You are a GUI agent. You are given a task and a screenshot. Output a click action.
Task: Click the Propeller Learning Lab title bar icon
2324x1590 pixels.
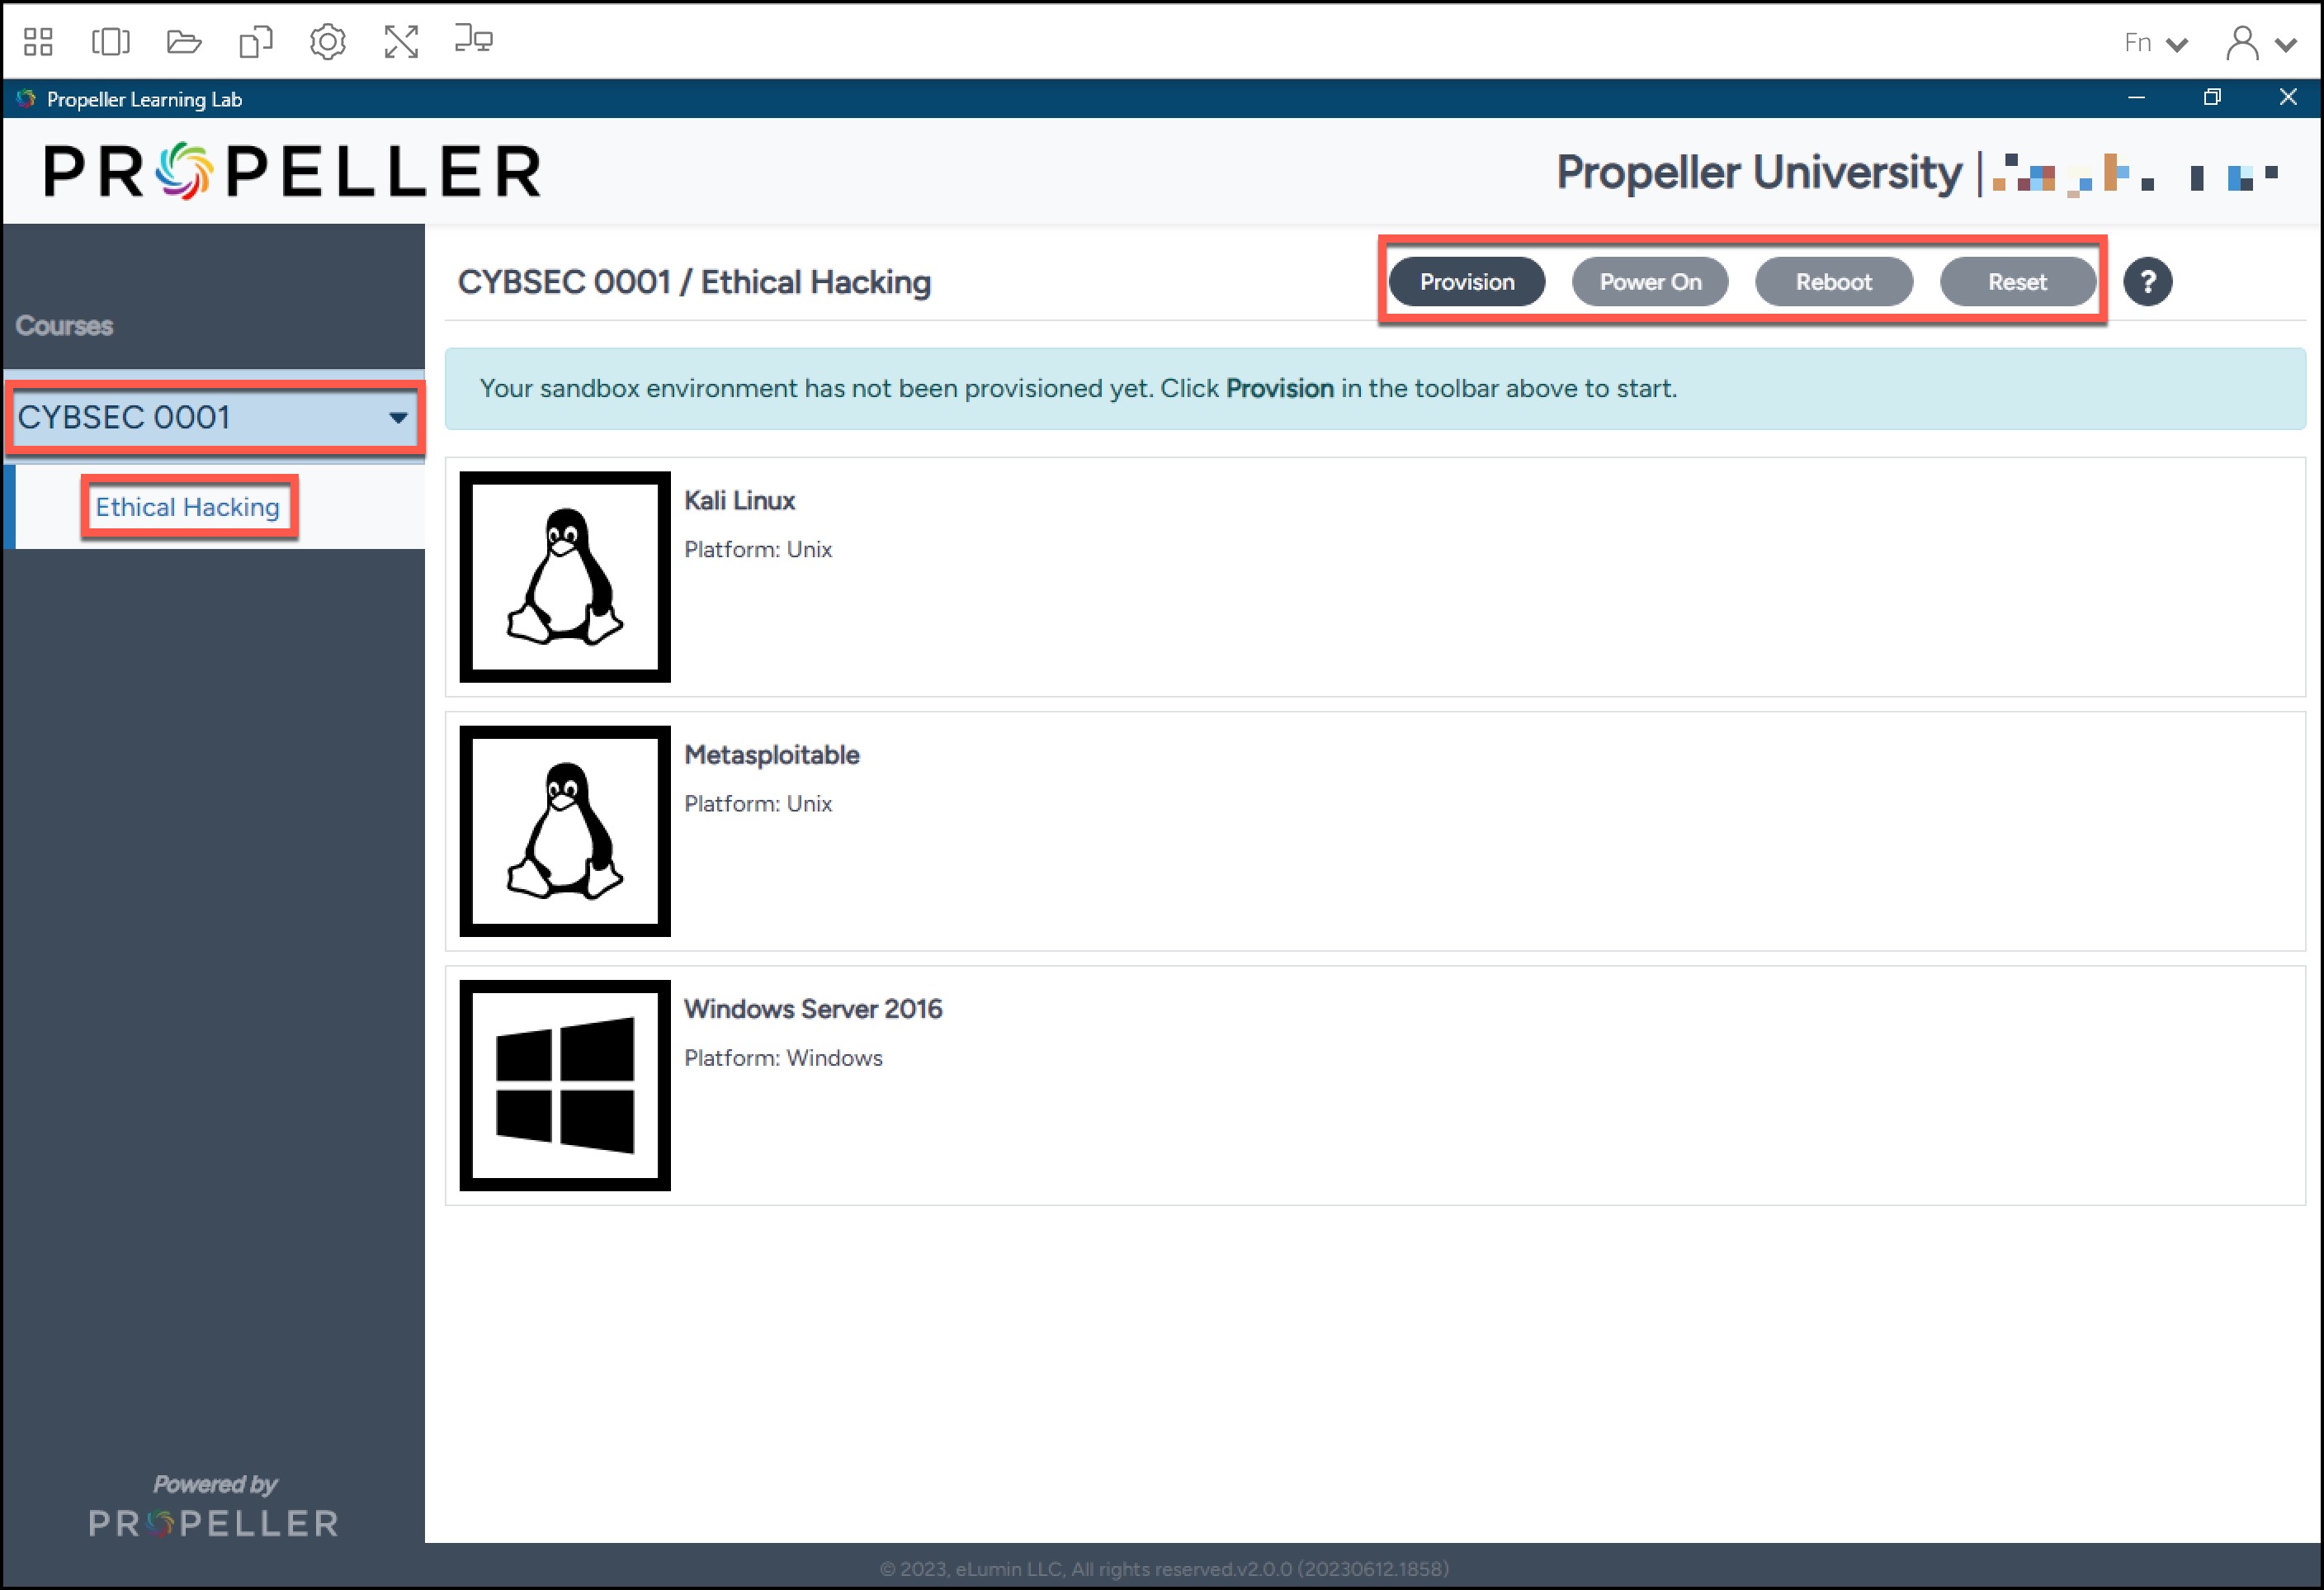coord(26,98)
